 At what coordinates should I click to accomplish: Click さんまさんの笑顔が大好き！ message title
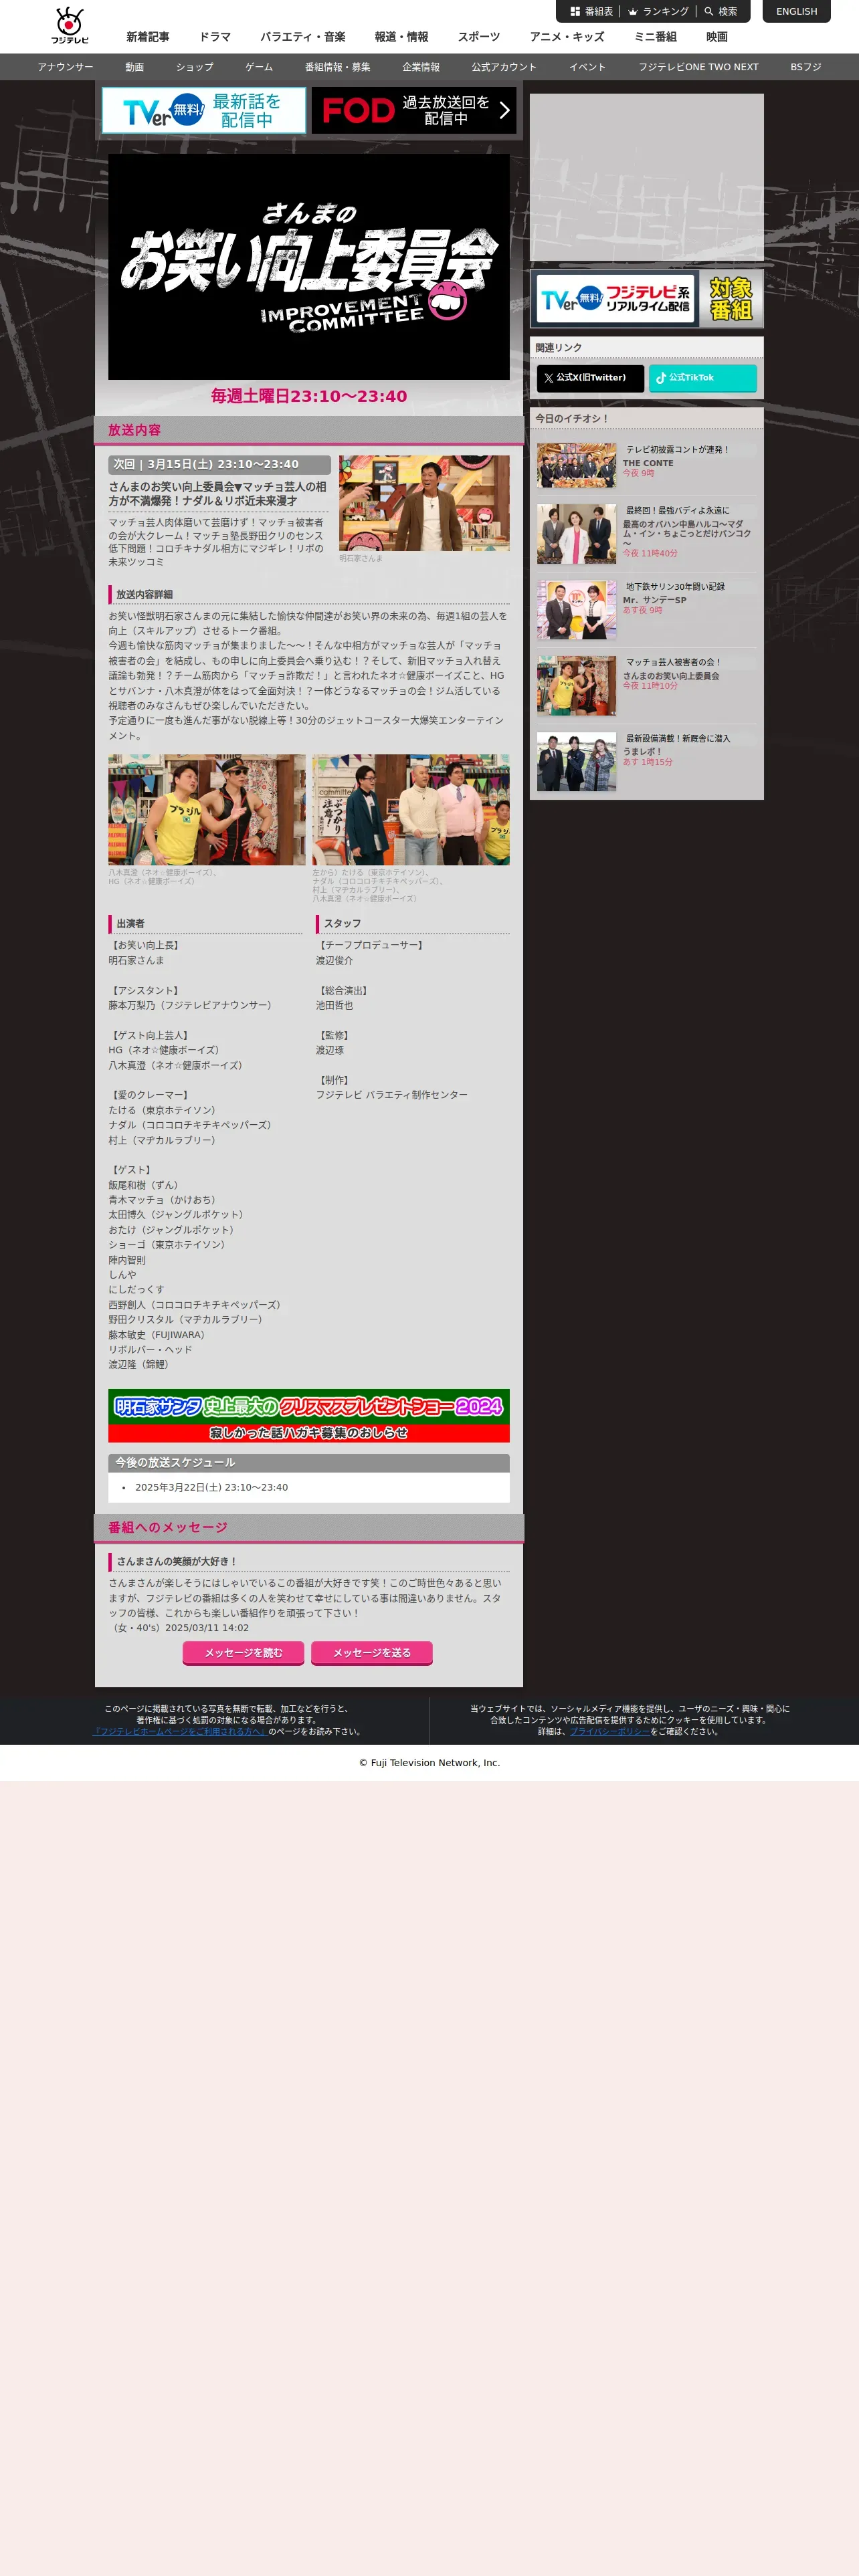(177, 1561)
